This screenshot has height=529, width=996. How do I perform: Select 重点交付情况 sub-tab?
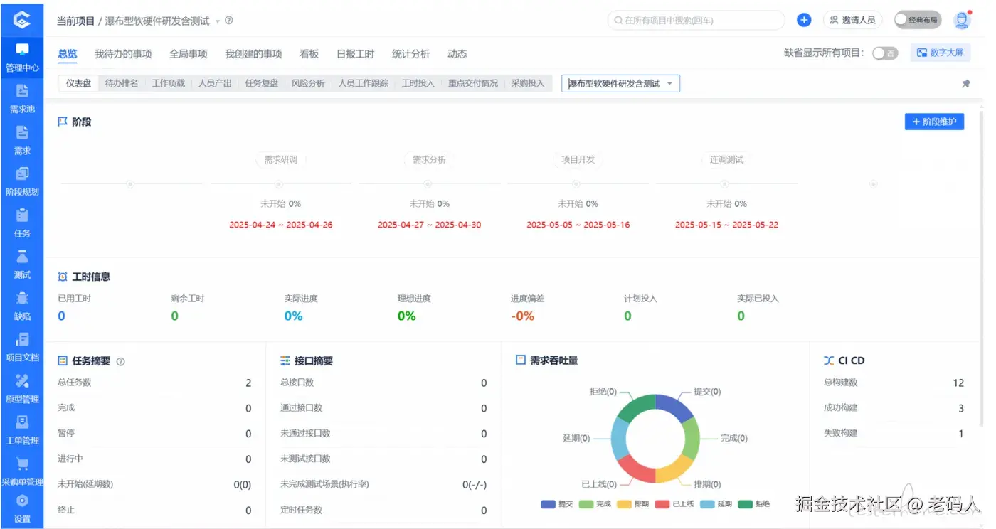coord(473,84)
